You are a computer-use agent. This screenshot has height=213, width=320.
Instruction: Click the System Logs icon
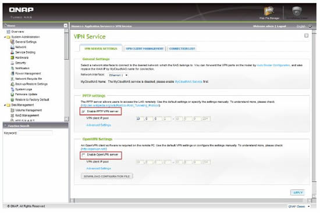tap(12, 89)
